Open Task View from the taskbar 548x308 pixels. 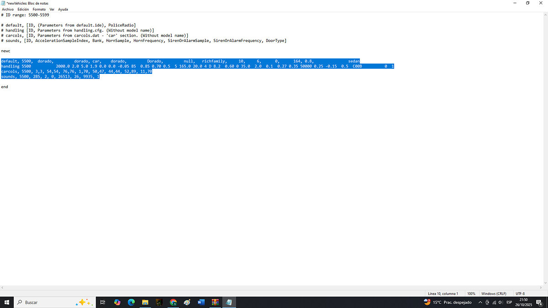tap(103, 302)
